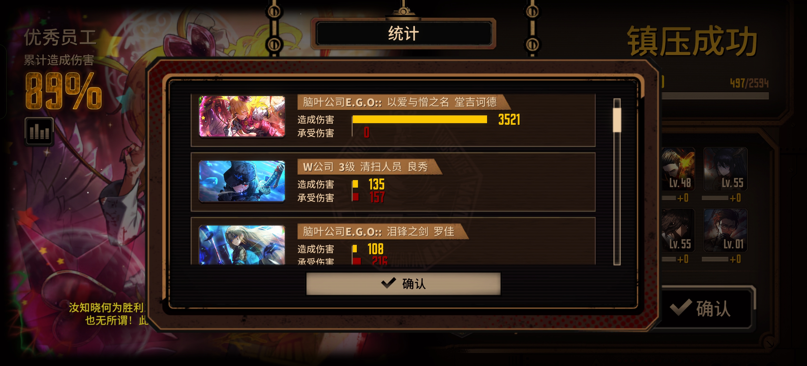Click the 89% cumulative damage figure
Image resolution: width=807 pixels, height=366 pixels.
pos(64,91)
